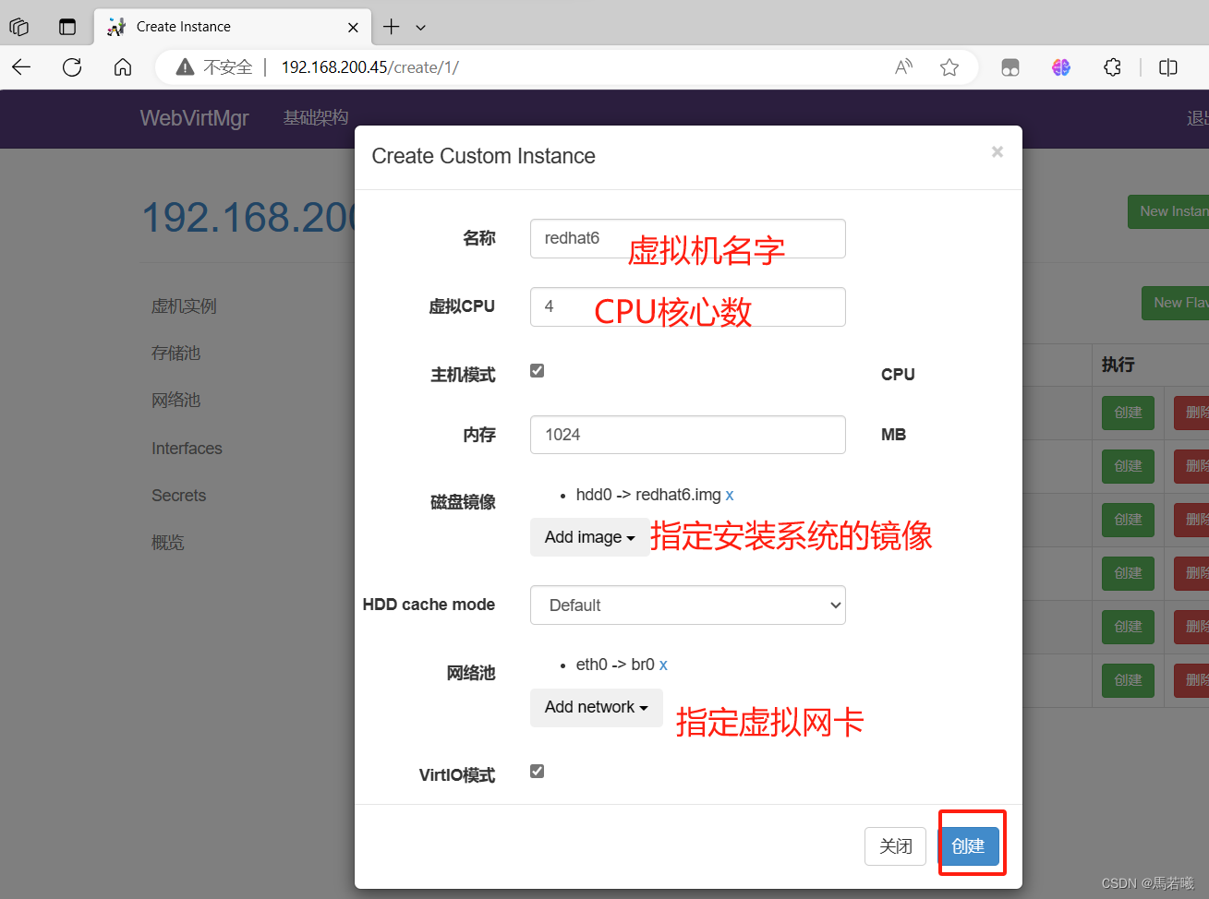The height and width of the screenshot is (899, 1209).
Task: Open the browser extensions puzzle icon
Action: tap(1113, 67)
